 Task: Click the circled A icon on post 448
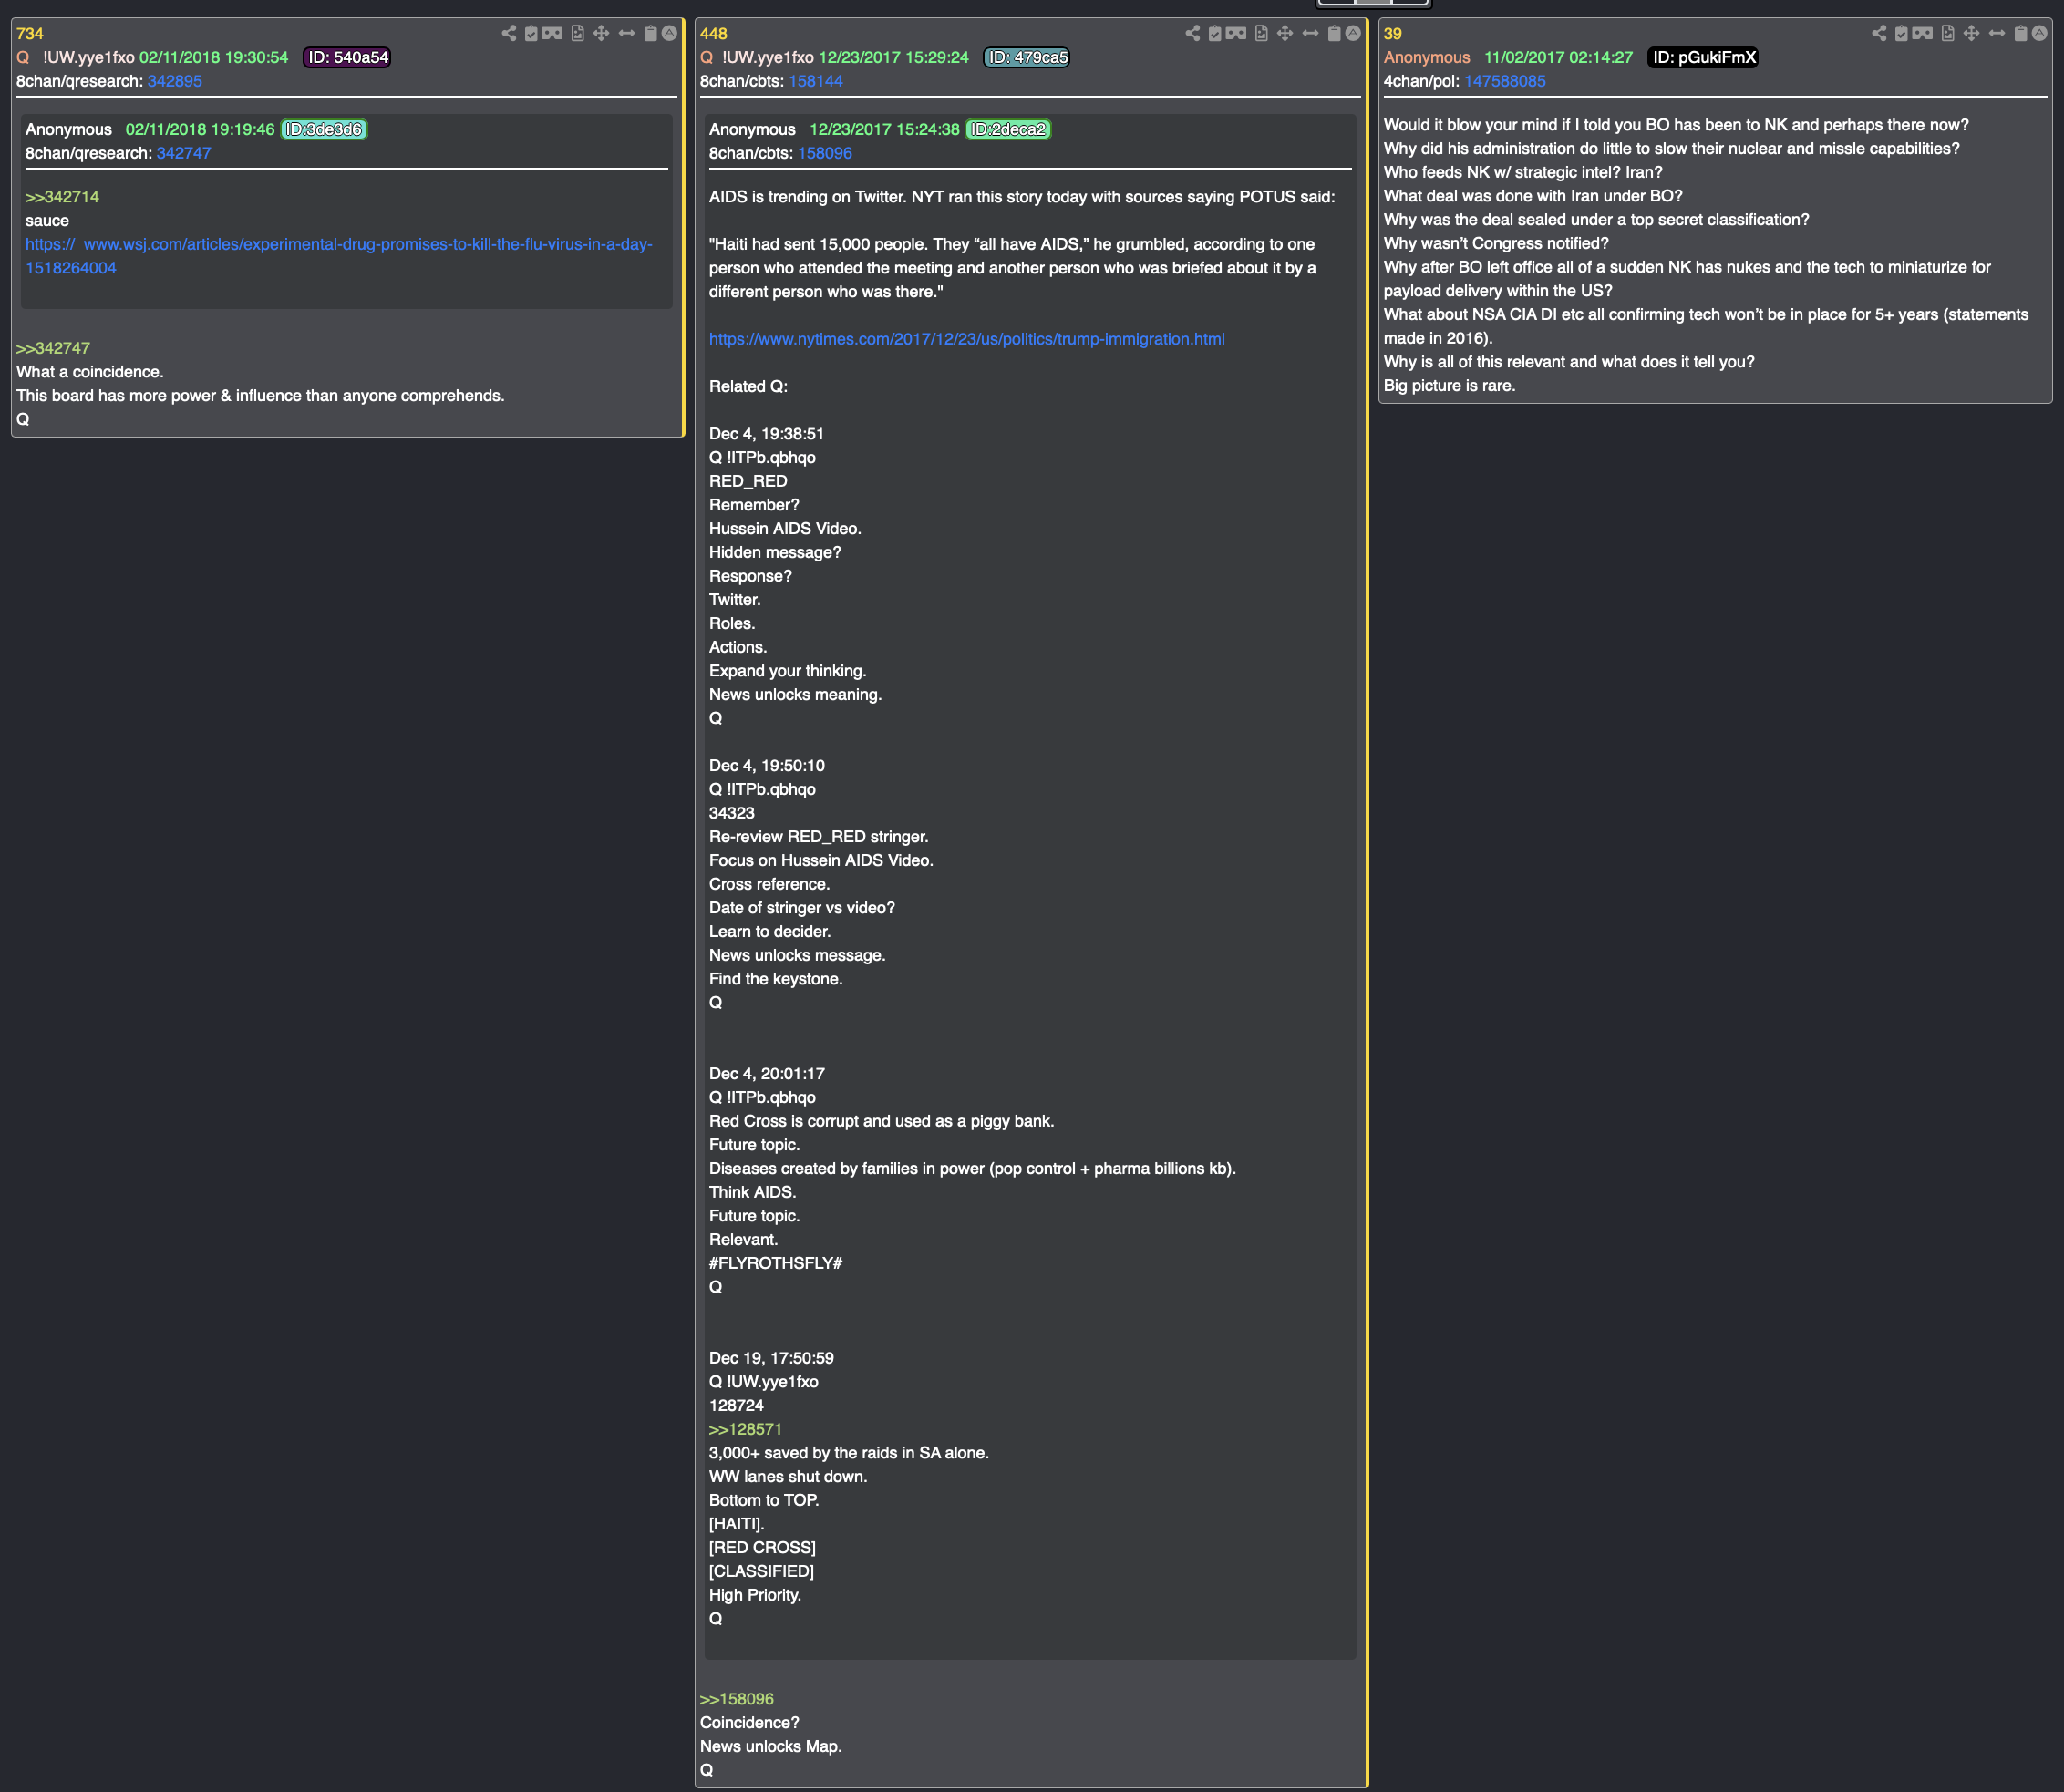1353,33
